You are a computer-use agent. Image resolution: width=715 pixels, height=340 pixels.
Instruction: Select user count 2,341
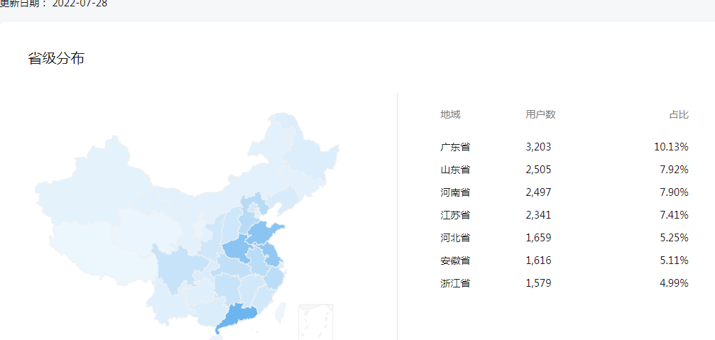[538, 215]
